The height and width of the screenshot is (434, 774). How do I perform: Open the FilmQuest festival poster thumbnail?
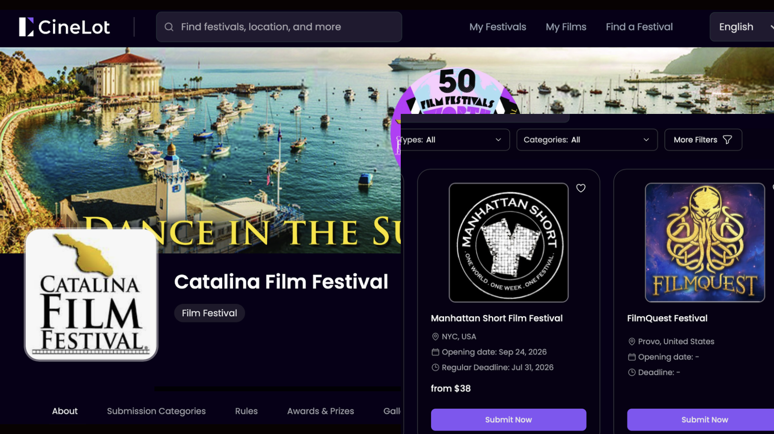pos(705,243)
